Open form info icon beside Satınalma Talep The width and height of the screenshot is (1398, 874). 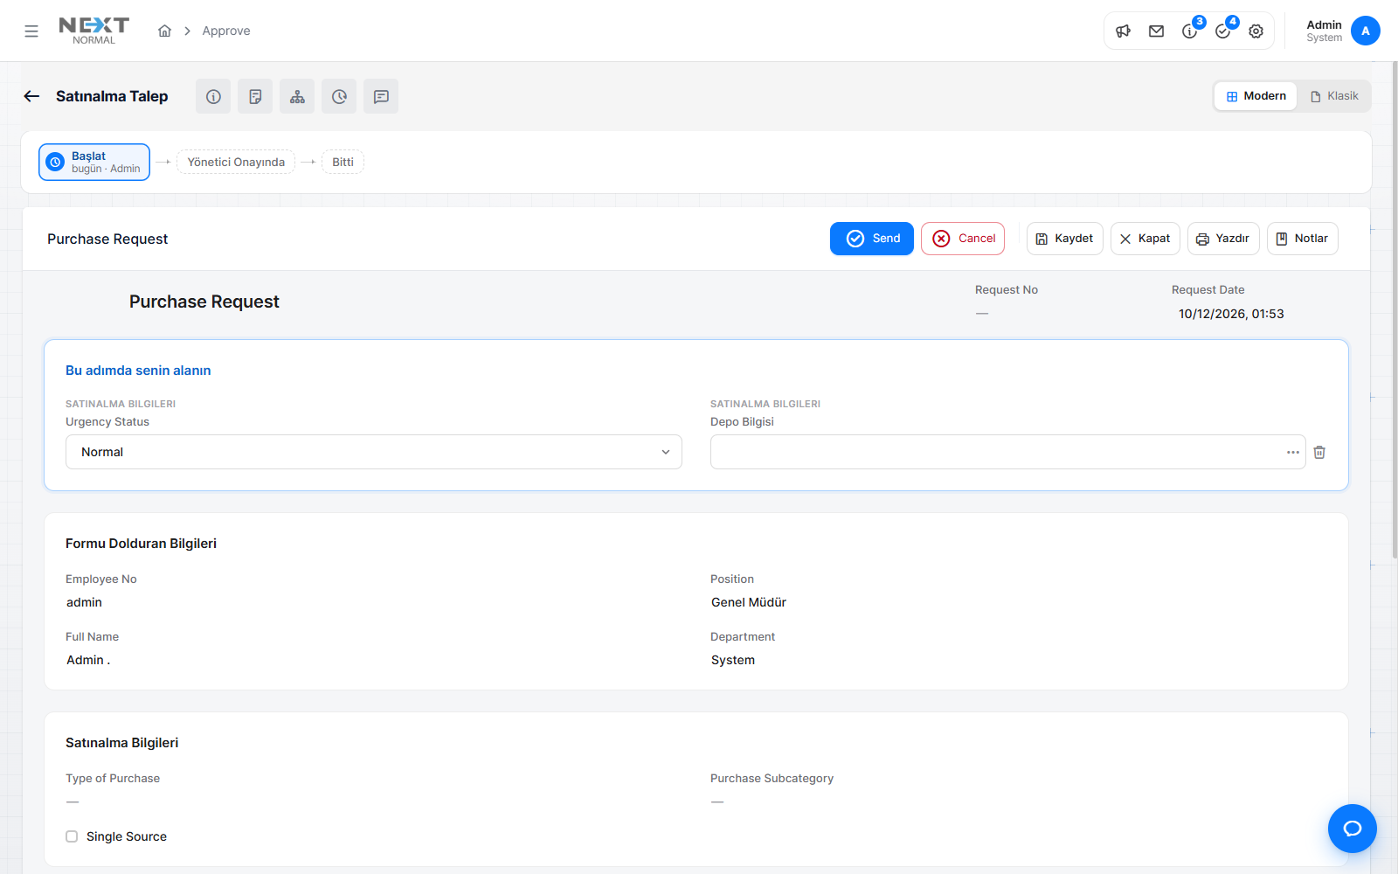click(x=213, y=96)
